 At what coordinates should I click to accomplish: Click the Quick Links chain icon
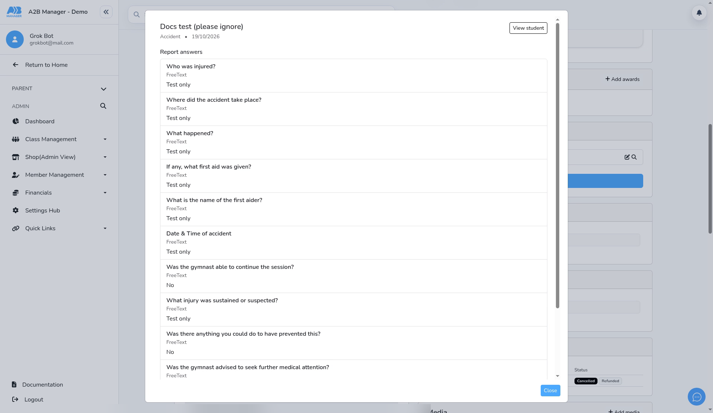pos(16,228)
